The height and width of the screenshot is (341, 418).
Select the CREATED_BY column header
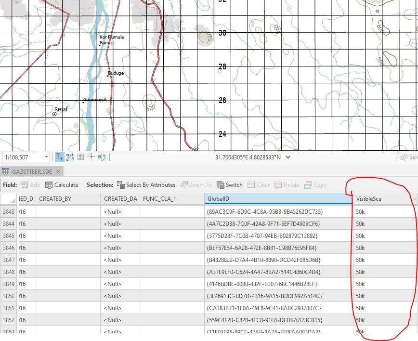[68, 199]
